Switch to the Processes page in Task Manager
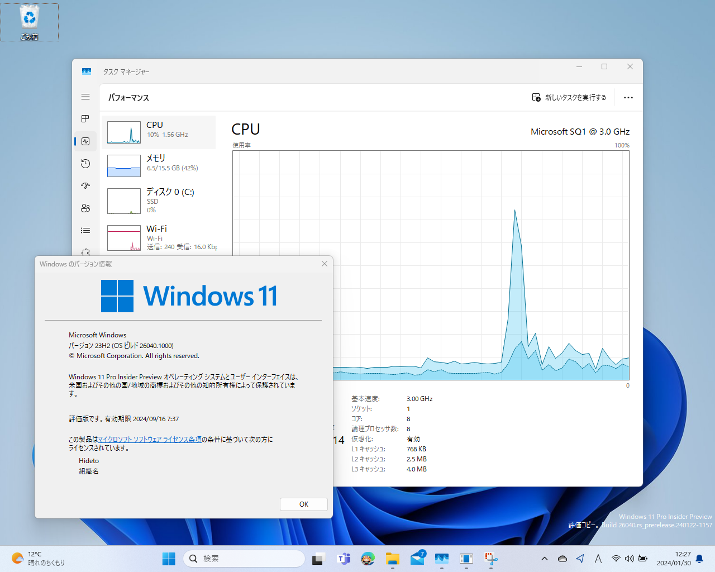Screen dimensions: 715x572 click(85, 119)
